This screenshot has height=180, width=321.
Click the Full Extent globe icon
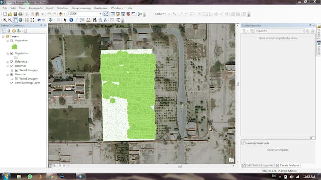point(20,20)
